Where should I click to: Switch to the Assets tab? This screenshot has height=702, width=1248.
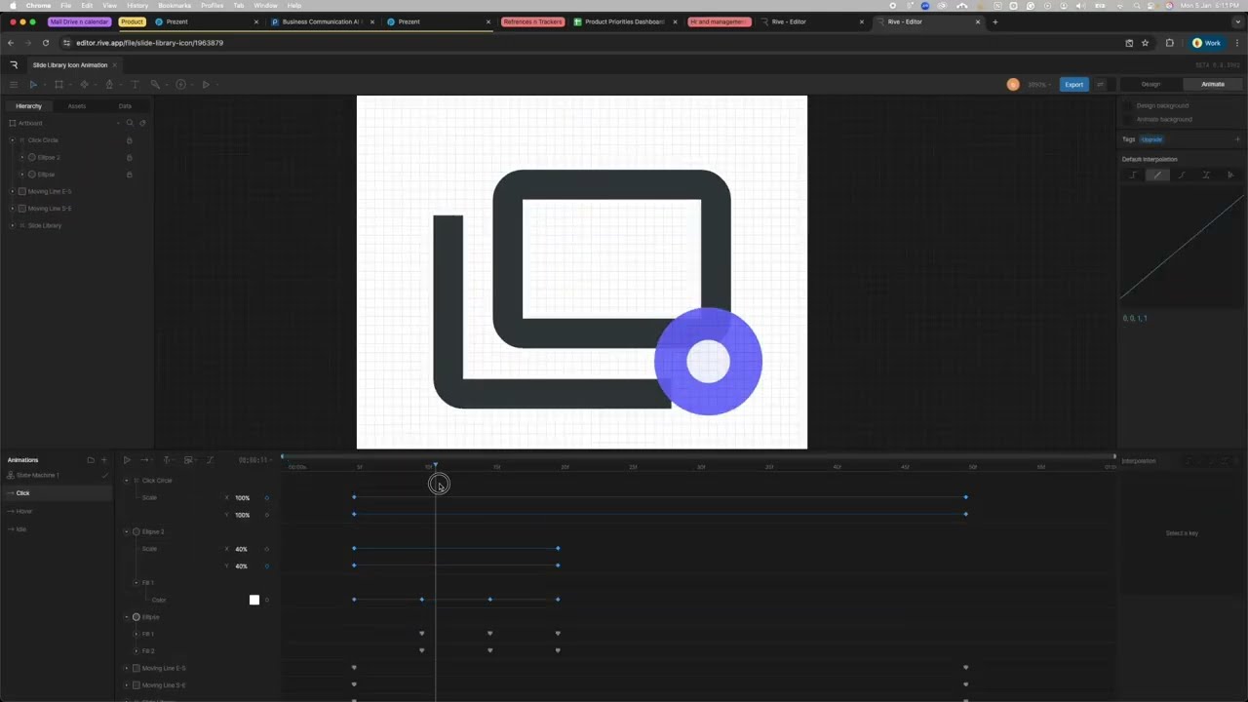pyautogui.click(x=76, y=105)
